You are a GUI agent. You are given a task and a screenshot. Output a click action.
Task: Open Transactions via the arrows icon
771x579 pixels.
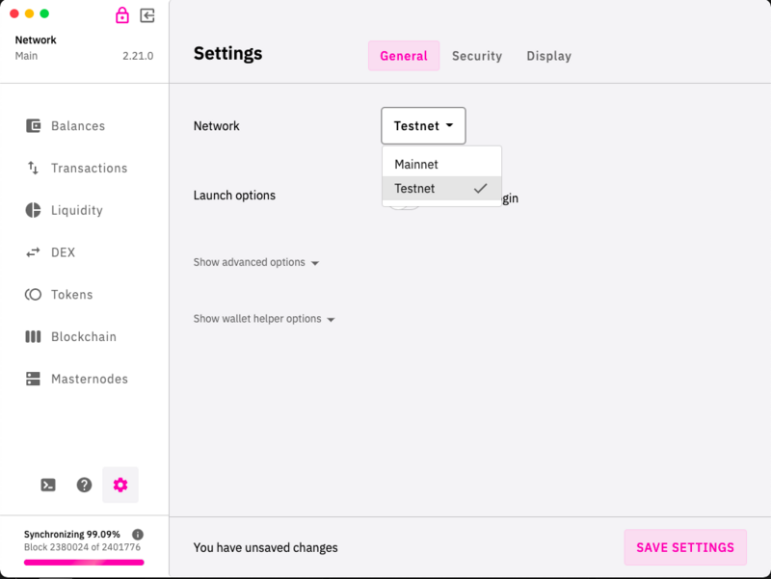tap(34, 168)
